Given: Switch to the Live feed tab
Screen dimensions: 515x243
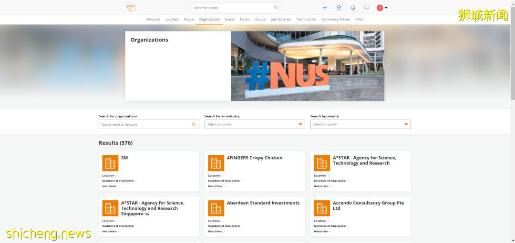Looking at the screenshot, I should 172,20.
